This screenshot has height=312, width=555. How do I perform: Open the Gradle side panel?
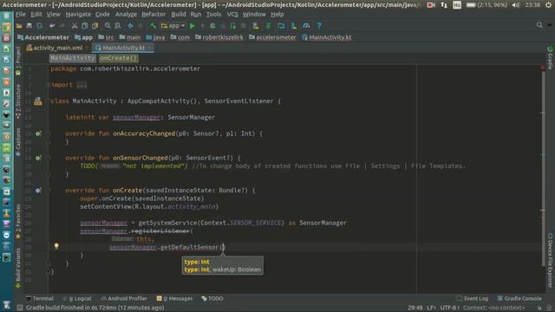pos(550,58)
